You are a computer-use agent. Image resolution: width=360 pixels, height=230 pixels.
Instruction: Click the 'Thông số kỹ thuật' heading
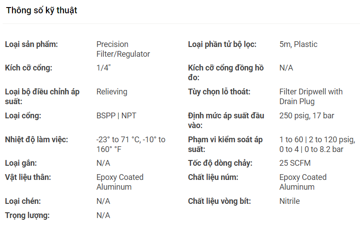[x=42, y=10]
